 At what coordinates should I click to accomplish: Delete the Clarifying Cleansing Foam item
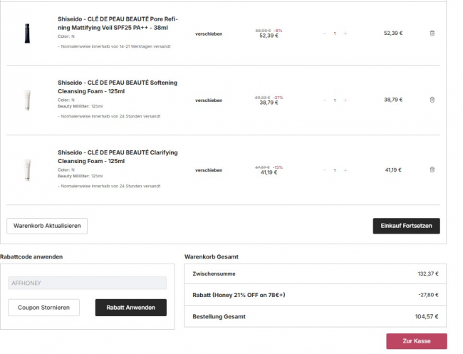point(432,170)
